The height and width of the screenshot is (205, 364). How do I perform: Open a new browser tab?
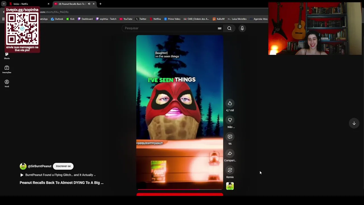tap(100, 4)
